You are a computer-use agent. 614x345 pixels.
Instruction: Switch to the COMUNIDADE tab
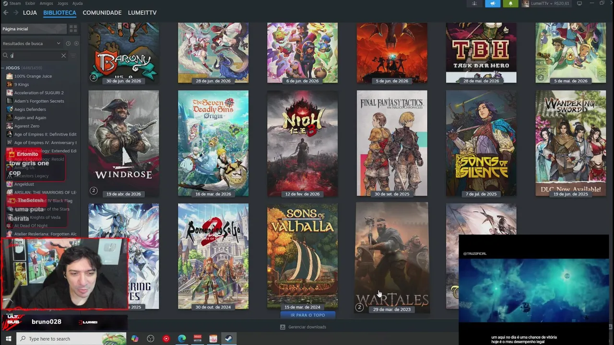102,13
